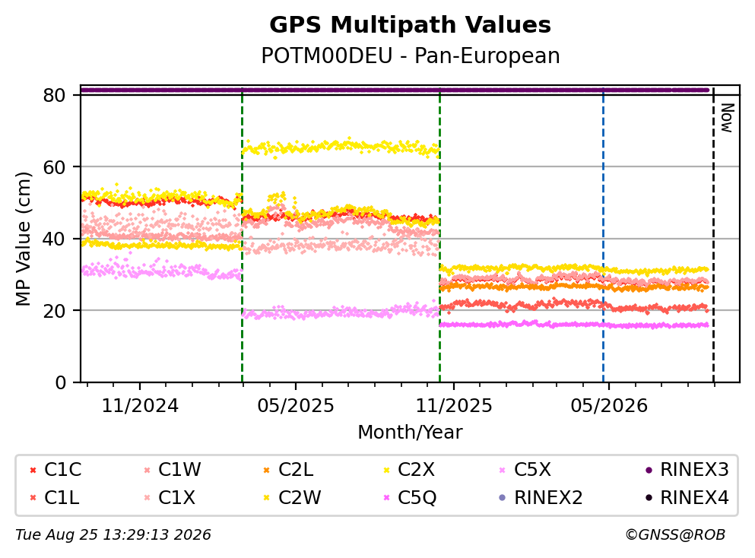755x558 pixels.
Task: Click the C1X legend label
Action: (x=176, y=498)
